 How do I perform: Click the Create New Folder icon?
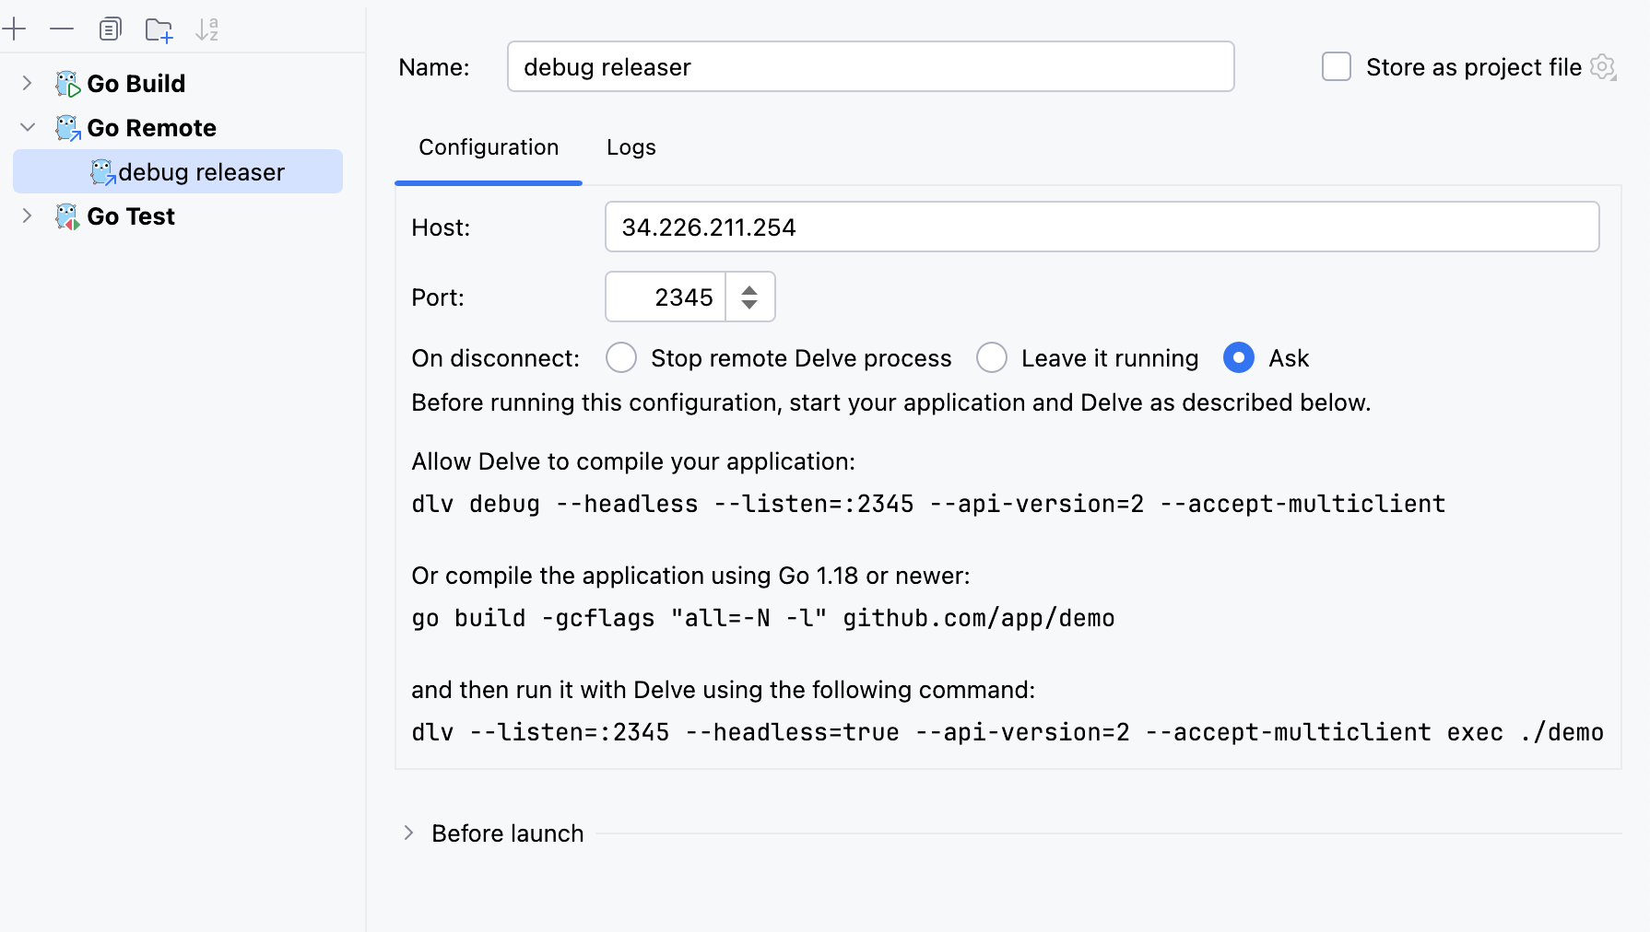pos(159,30)
